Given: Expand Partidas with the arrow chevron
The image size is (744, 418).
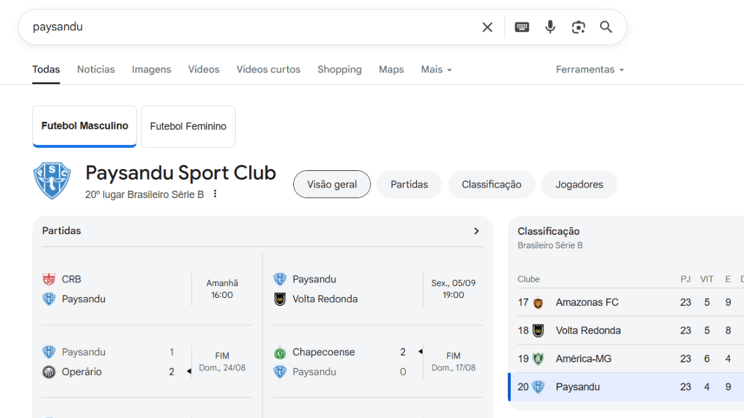Looking at the screenshot, I should 476,231.
